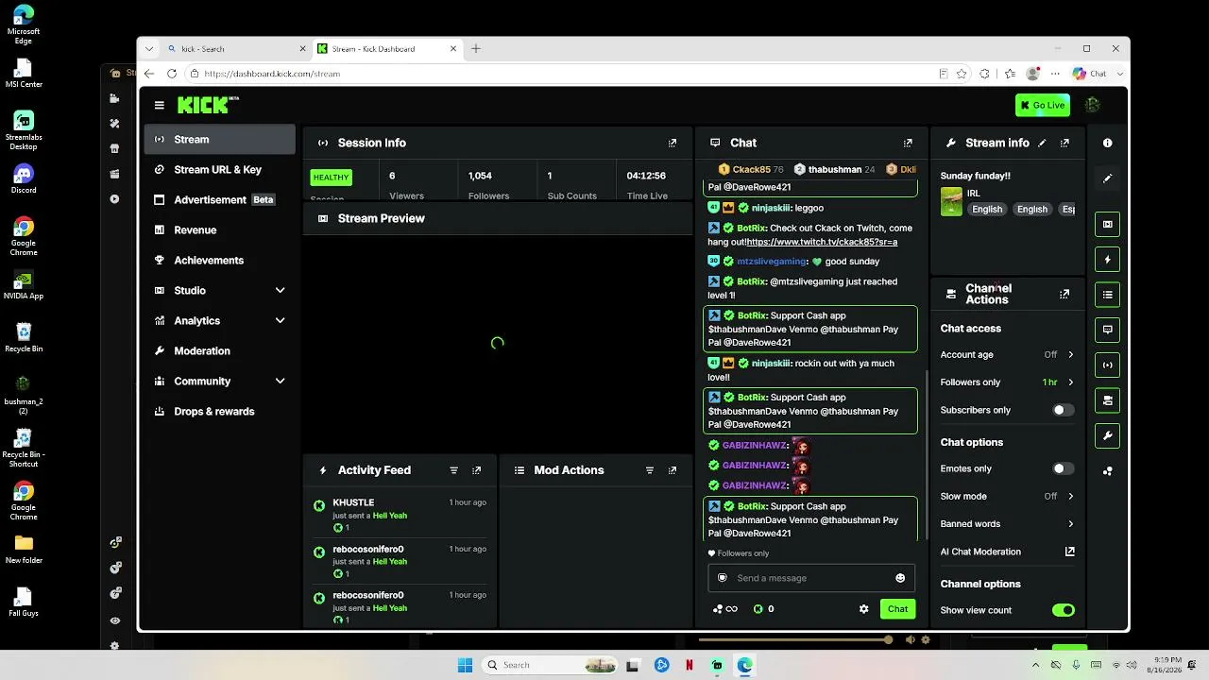Viewport: 1209px width, 680px height.
Task: Click the IRL category thumbnail in Stream info
Action: coord(951,201)
